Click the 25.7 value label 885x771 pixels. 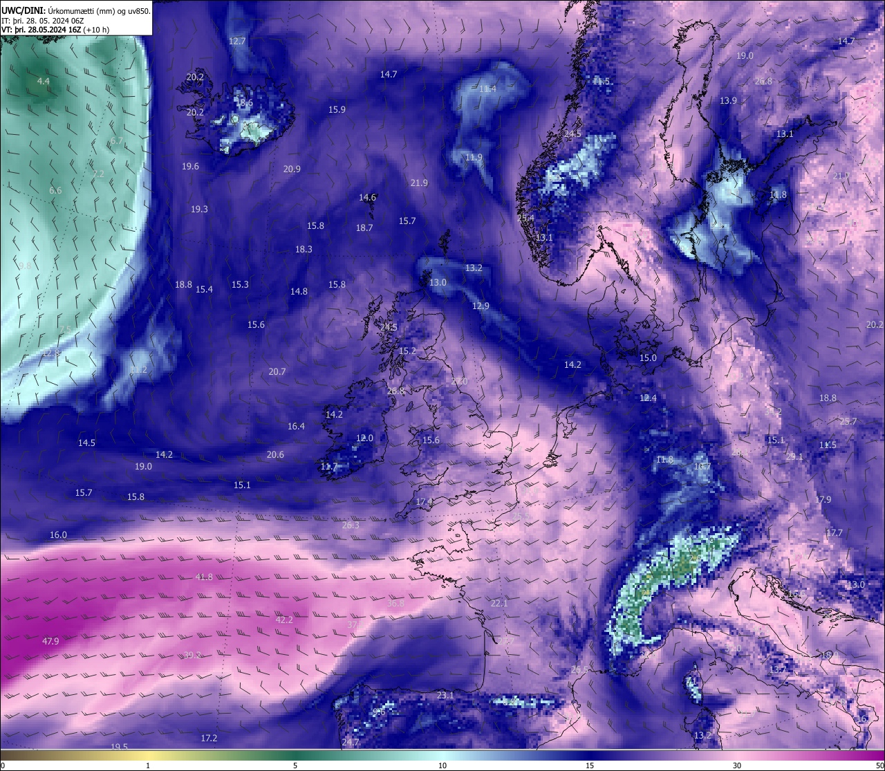848,421
